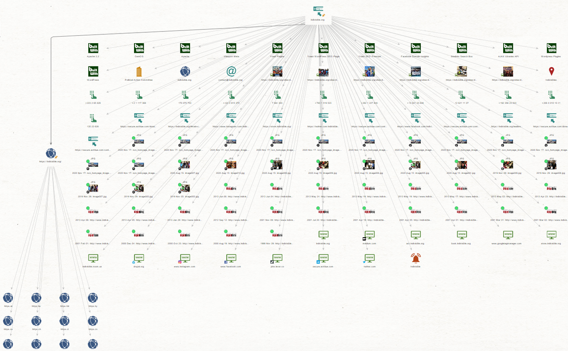Select the 12 621 11 07 phone node
This screenshot has width=568, height=351.
pos(462,95)
